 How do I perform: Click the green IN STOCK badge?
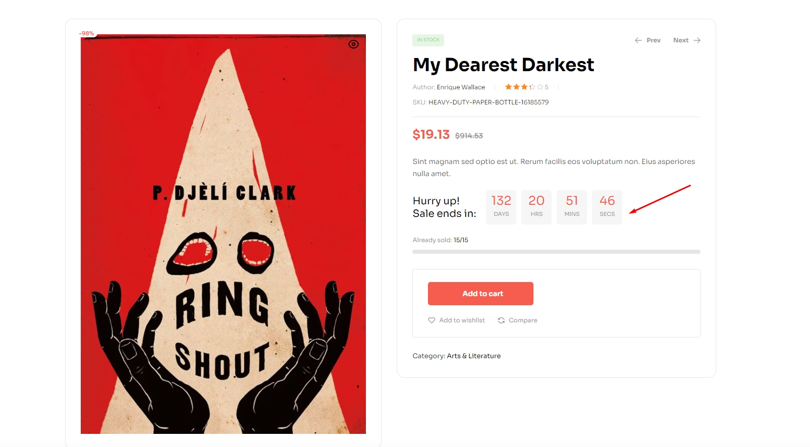click(428, 40)
